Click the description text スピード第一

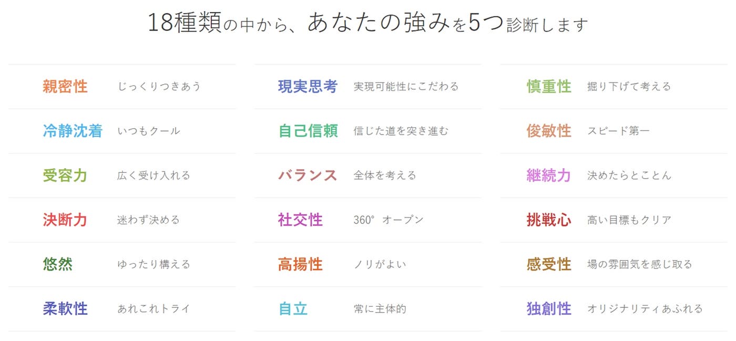pyautogui.click(x=618, y=131)
